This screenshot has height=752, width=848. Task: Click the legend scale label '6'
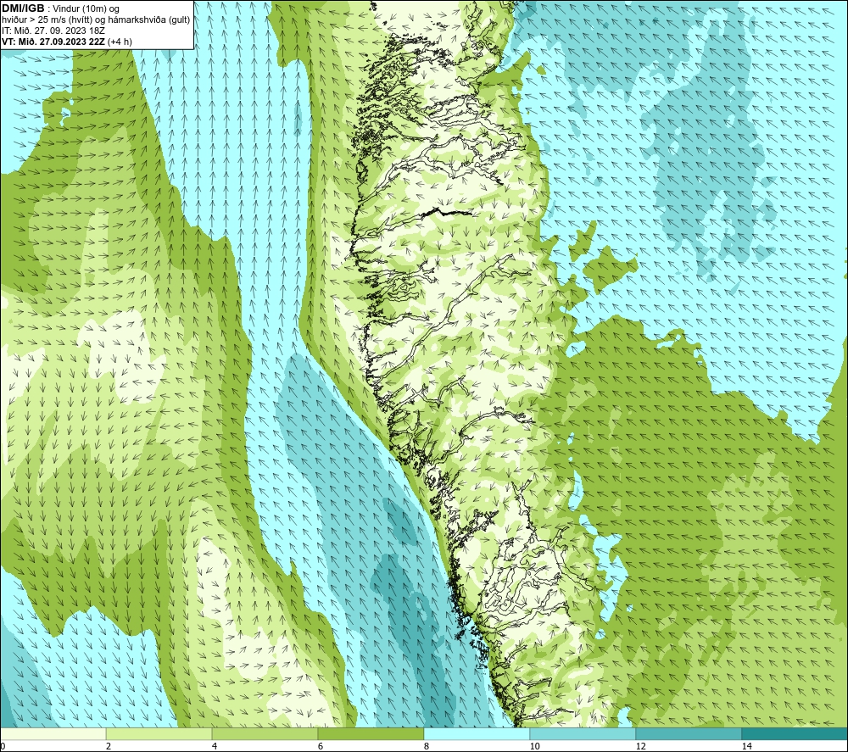(321, 747)
